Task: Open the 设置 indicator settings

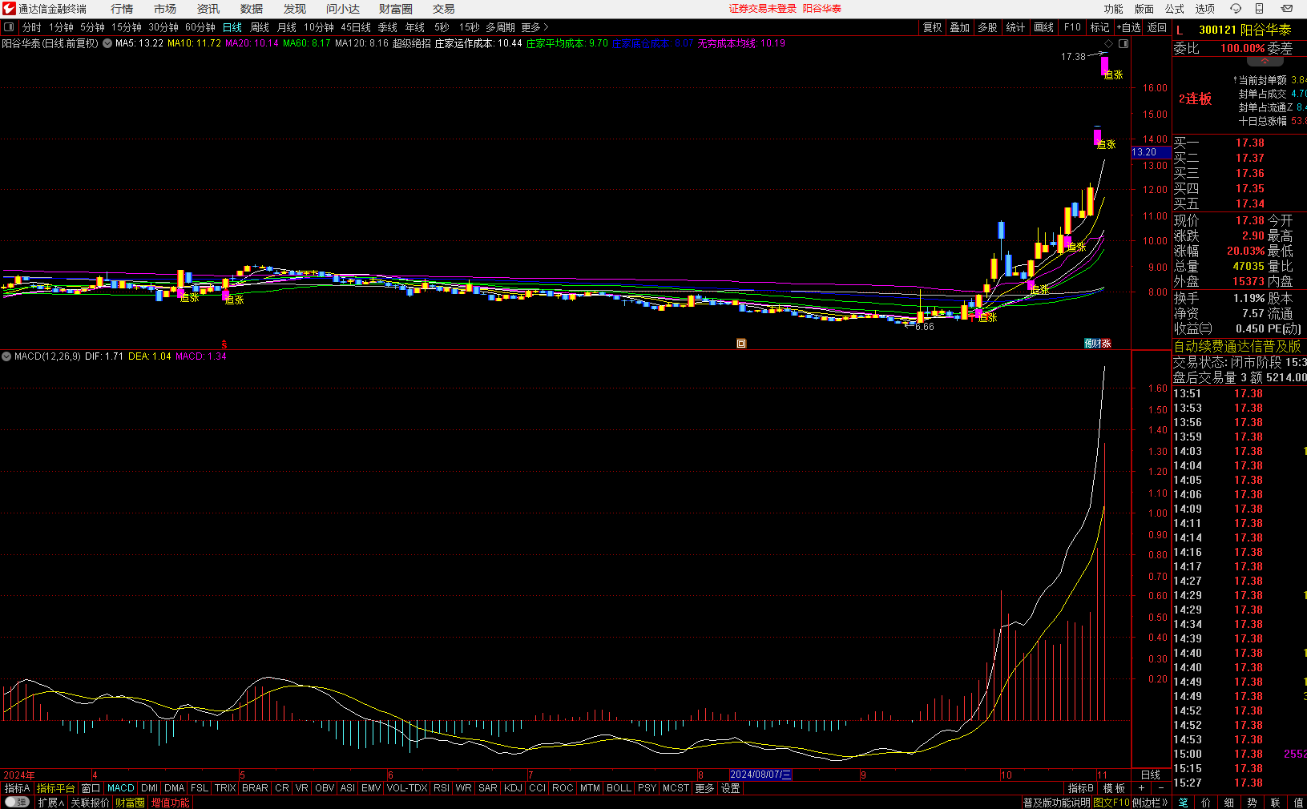Action: click(x=730, y=788)
